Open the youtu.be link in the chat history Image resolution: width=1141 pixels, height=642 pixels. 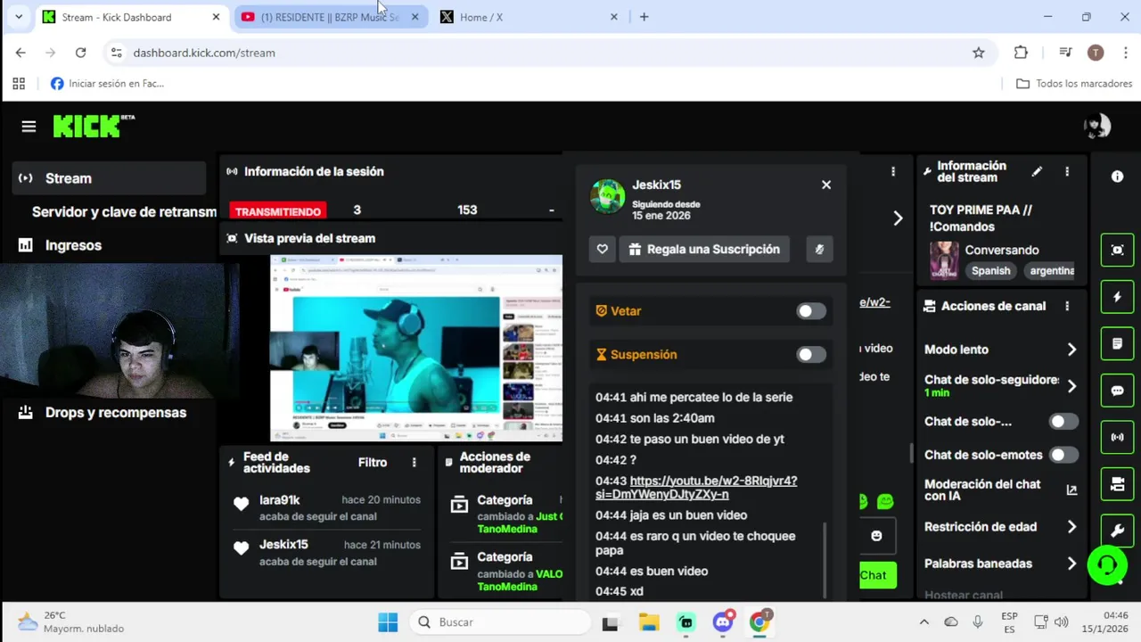click(x=696, y=488)
